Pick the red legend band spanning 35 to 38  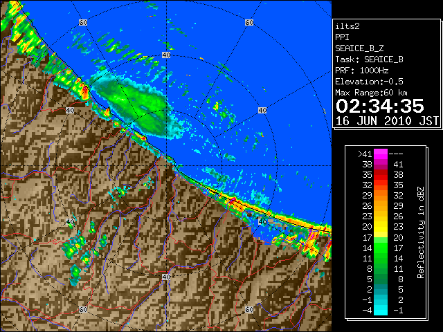point(381,175)
